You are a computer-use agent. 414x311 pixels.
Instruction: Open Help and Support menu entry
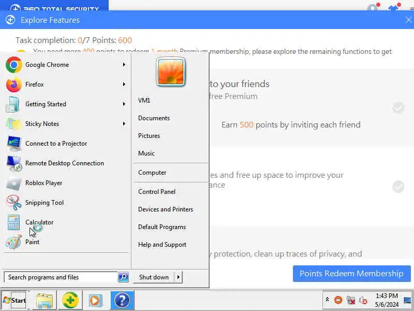162,245
